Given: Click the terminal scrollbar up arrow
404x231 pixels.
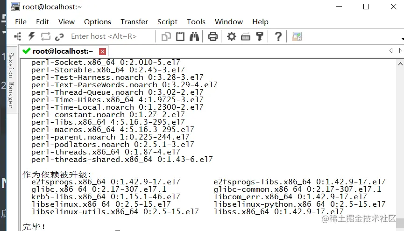Looking at the screenshot, I should point(400,63).
